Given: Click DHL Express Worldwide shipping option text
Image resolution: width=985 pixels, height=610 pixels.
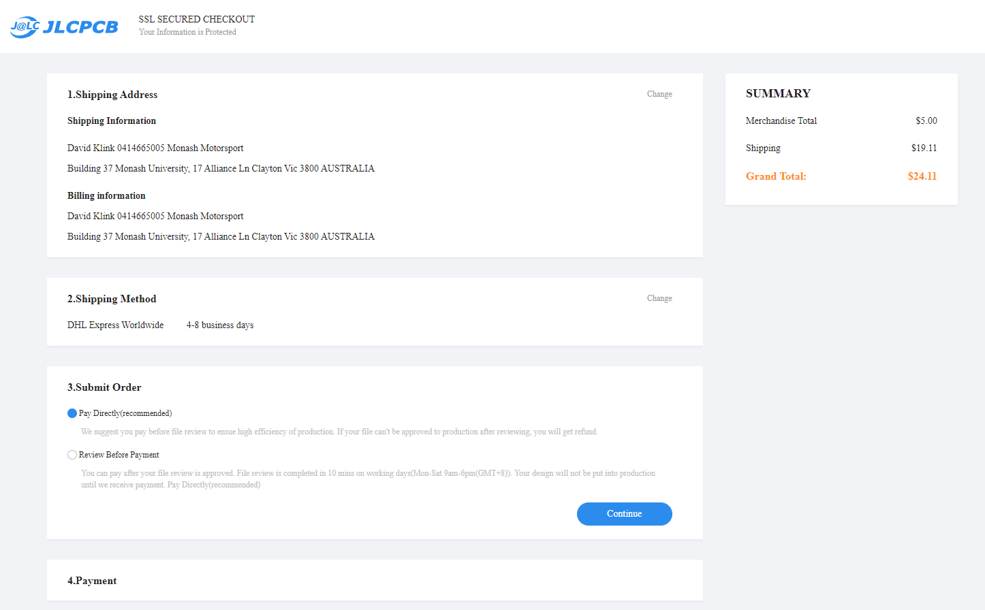Looking at the screenshot, I should point(116,325).
